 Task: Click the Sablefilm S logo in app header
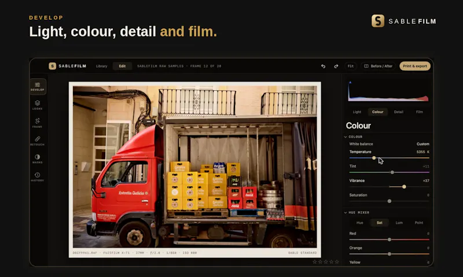(x=52, y=66)
